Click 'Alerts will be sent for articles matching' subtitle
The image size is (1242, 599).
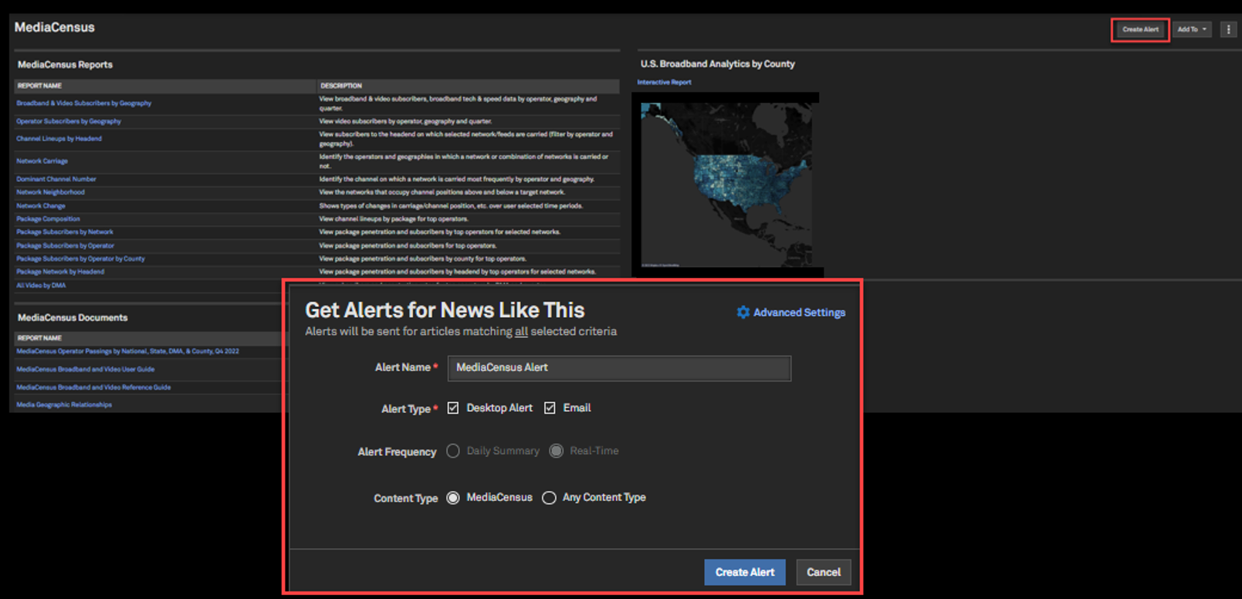(461, 332)
